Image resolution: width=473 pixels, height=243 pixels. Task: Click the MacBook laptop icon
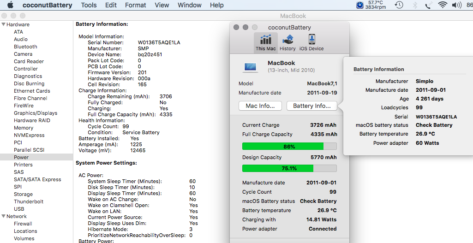click(x=251, y=67)
